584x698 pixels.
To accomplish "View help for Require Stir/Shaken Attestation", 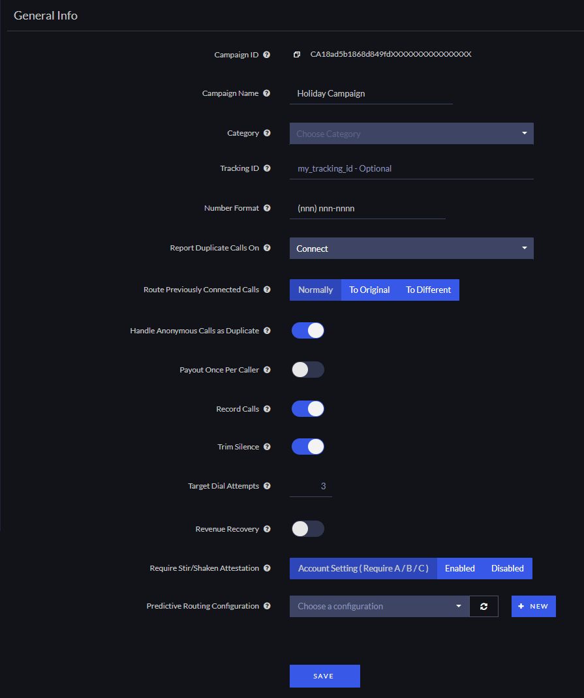I will [x=267, y=568].
